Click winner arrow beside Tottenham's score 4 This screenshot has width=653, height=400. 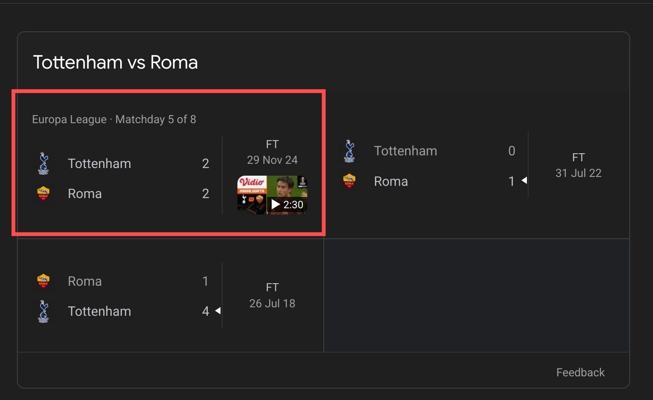coord(218,311)
